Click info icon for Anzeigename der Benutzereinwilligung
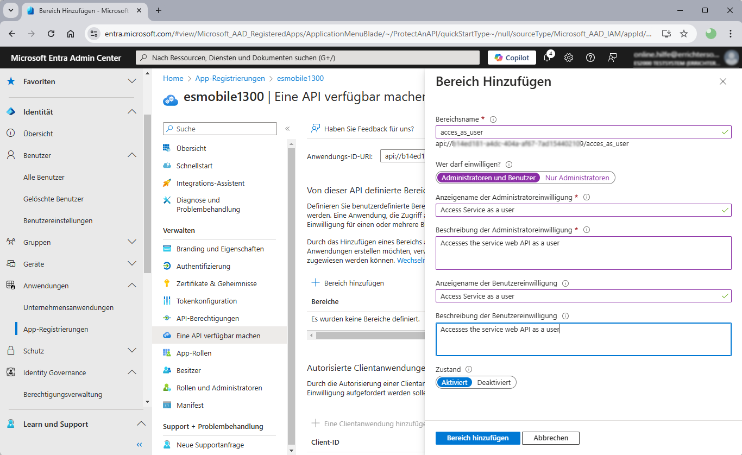Screen dimensions: 742x455 coord(565,283)
